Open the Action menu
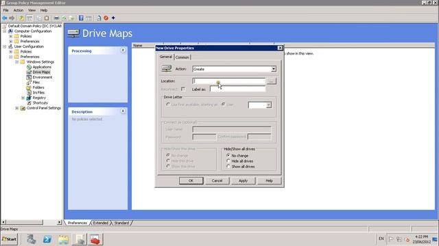 19,10
